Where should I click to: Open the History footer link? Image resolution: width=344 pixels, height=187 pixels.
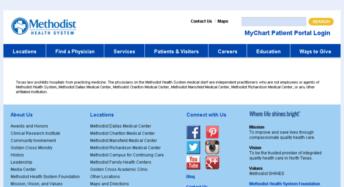pyautogui.click(x=17, y=155)
